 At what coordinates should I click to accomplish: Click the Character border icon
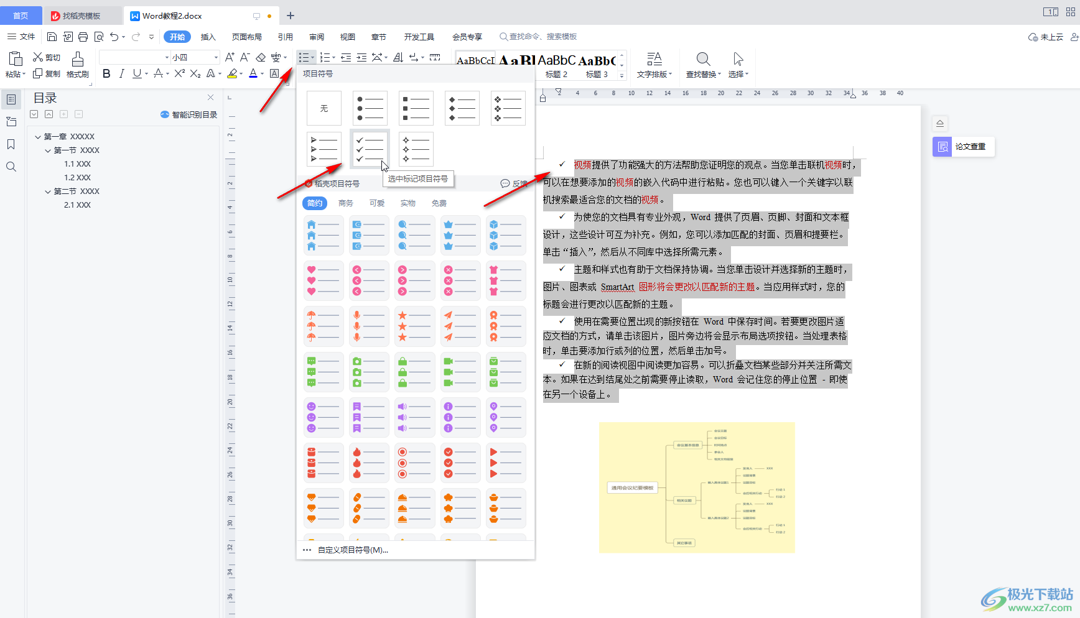point(274,73)
